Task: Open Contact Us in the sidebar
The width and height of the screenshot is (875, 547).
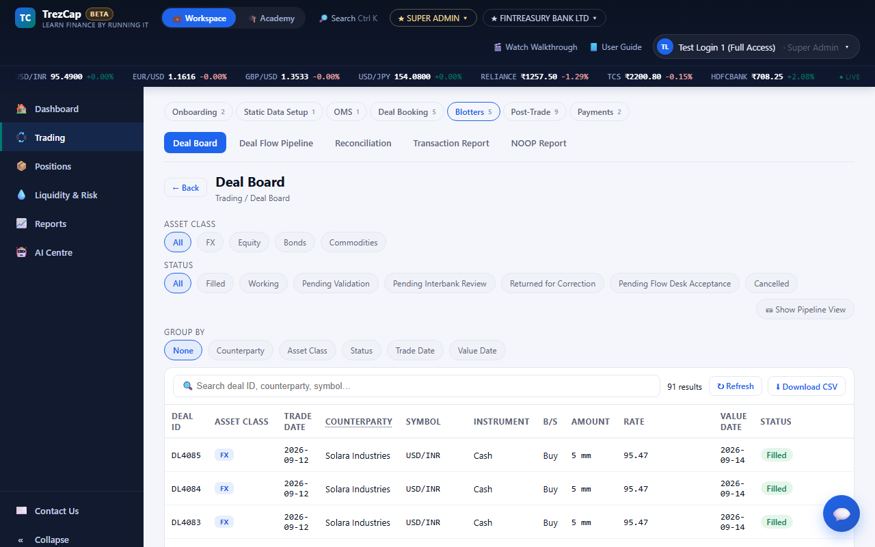Action: tap(72, 511)
